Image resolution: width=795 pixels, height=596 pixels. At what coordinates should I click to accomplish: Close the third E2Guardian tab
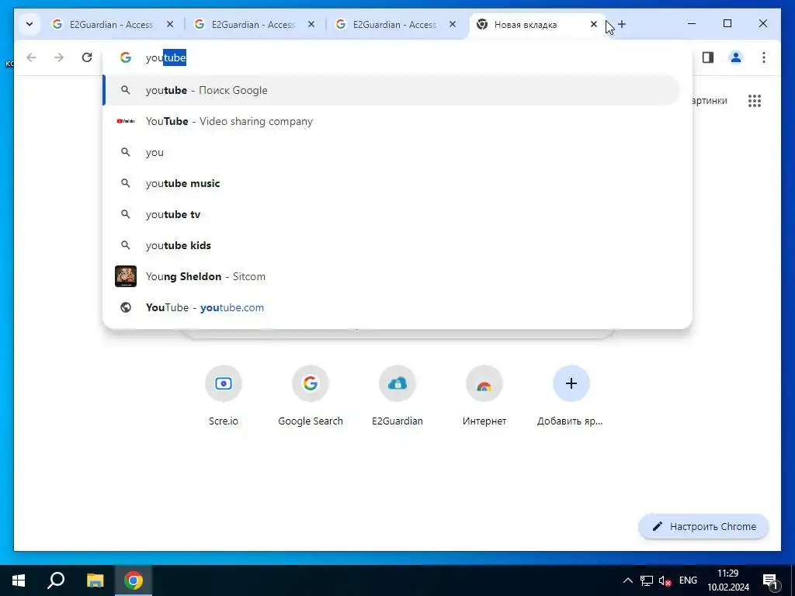click(453, 24)
